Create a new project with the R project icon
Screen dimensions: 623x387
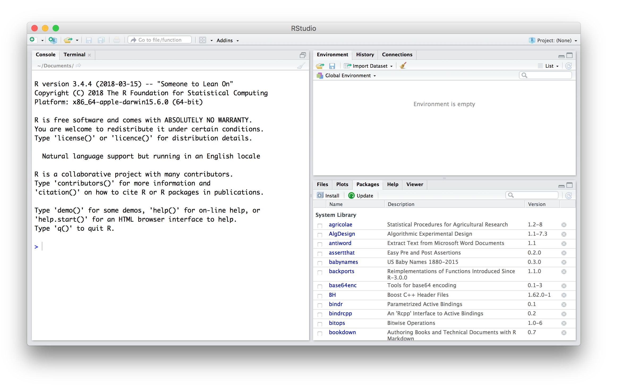(53, 40)
